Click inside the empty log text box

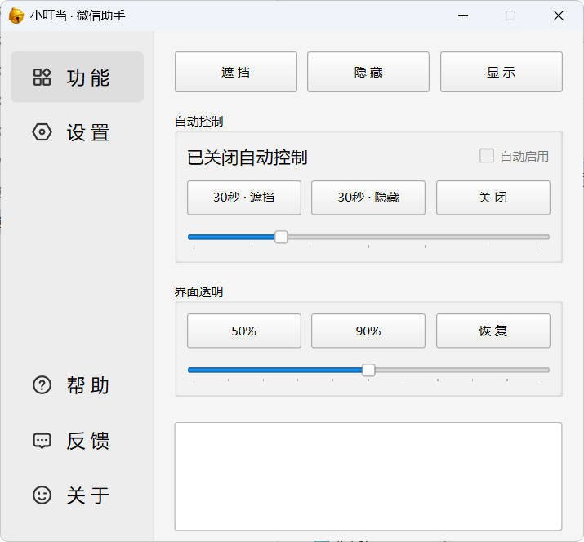(x=368, y=476)
